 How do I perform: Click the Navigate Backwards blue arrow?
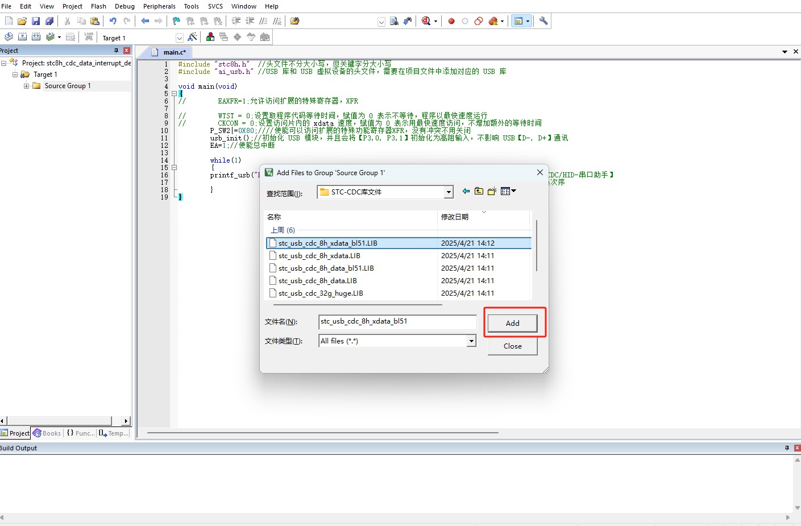tap(145, 21)
